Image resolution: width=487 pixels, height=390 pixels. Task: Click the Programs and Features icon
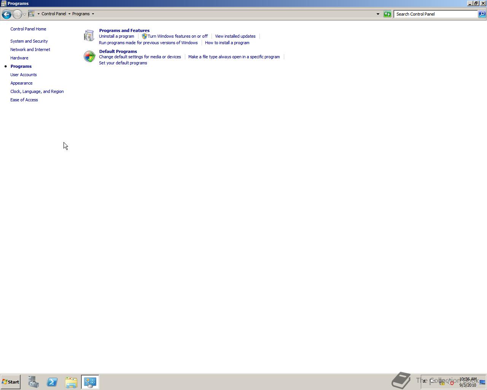89,35
